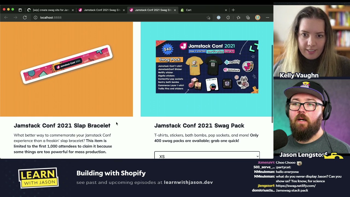
Task: Close the Cart tab
Action: tap(226, 10)
